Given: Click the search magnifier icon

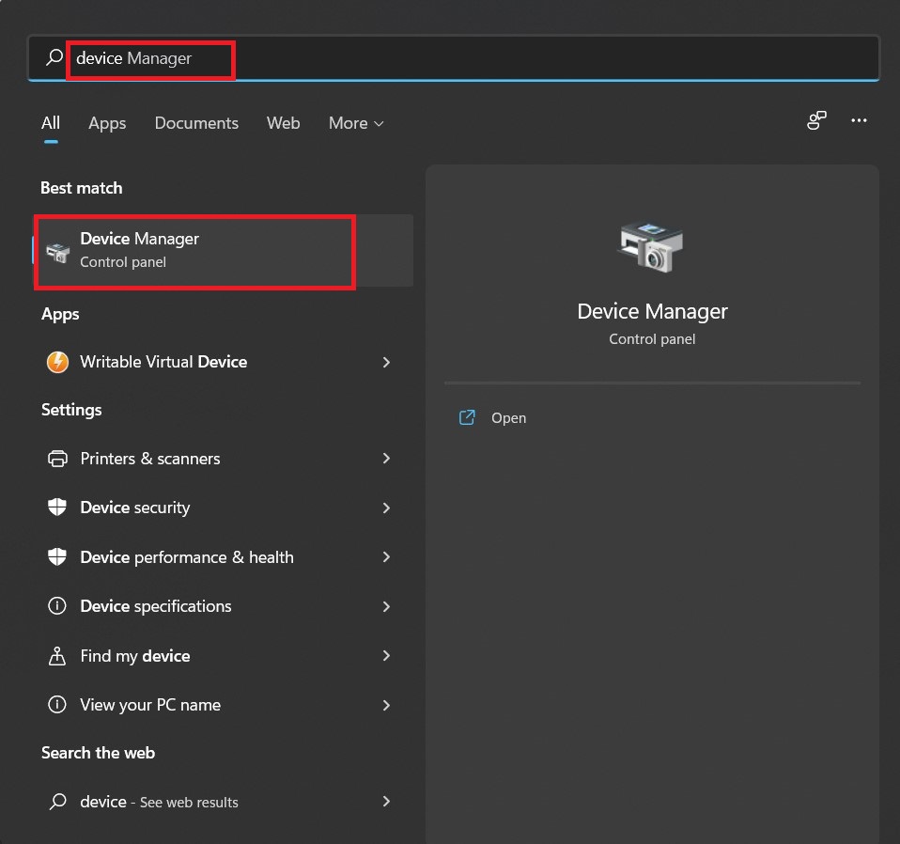Looking at the screenshot, I should 53,57.
